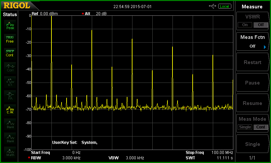
Task: Click the USB connection icon
Action: [x=212, y=6]
